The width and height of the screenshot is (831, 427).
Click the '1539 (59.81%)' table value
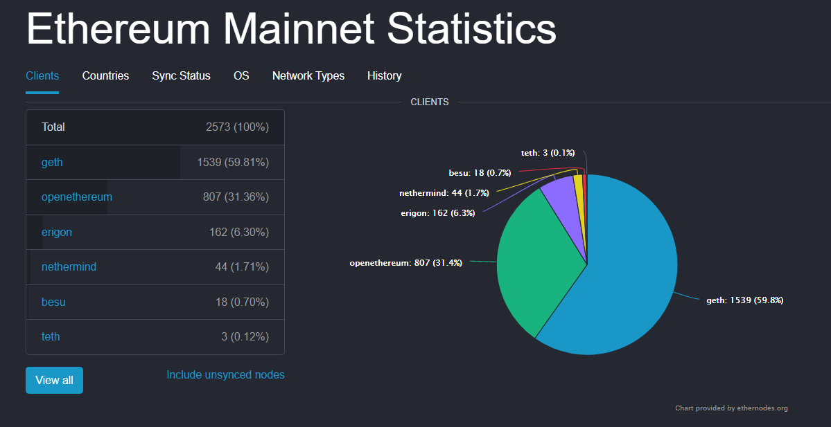click(233, 163)
